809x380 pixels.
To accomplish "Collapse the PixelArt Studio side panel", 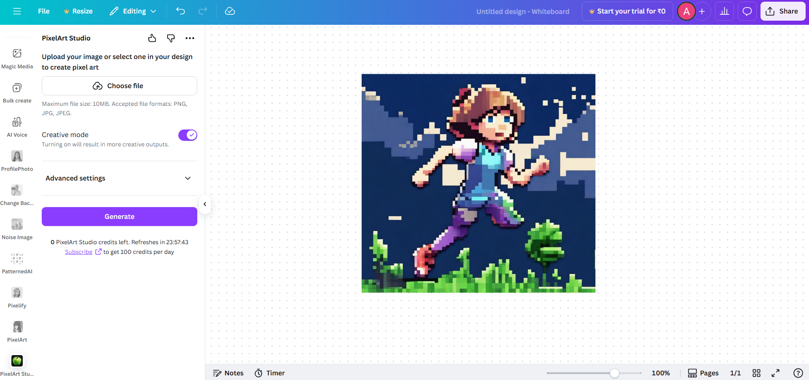I will pos(205,204).
